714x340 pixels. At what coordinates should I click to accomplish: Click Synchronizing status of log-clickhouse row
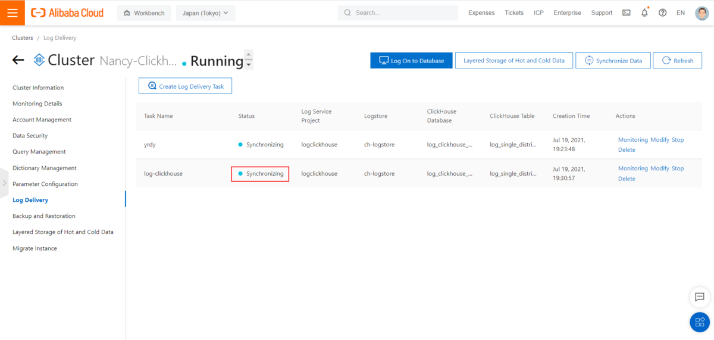pos(261,174)
